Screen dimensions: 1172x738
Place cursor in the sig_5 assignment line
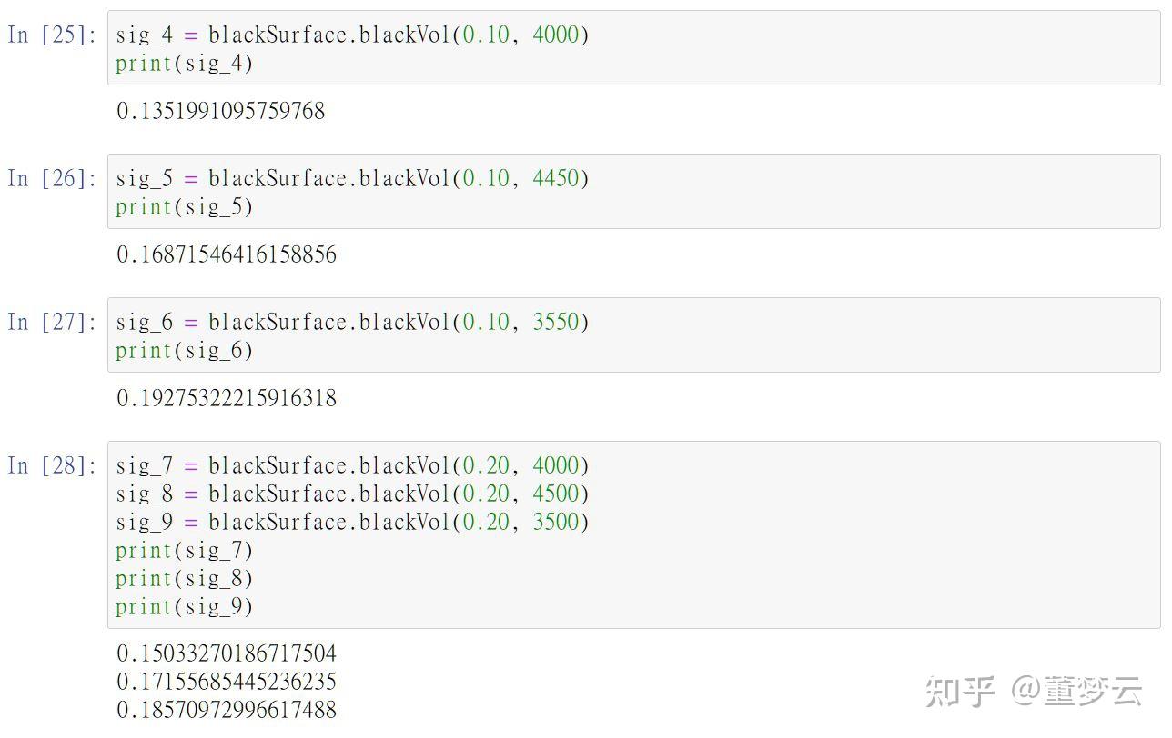(353, 179)
